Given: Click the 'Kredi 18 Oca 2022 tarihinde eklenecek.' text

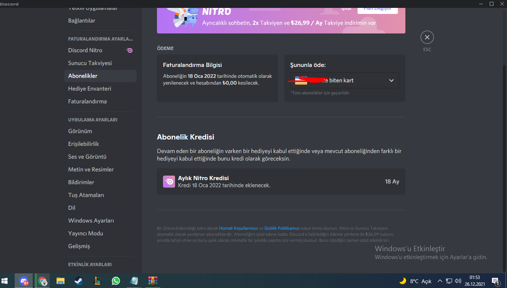Looking at the screenshot, I should tap(224, 185).
